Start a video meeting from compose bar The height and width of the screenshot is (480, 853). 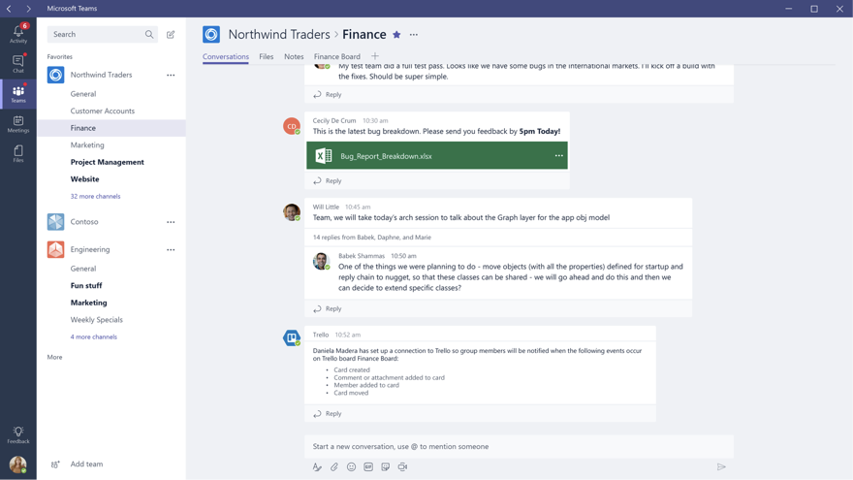(x=402, y=467)
